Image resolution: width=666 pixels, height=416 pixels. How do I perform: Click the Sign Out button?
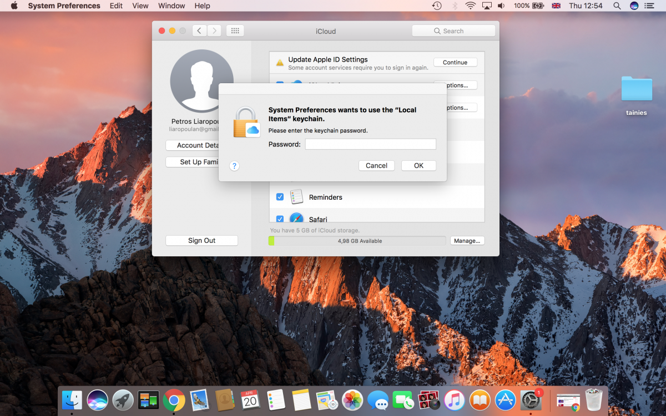click(x=201, y=241)
